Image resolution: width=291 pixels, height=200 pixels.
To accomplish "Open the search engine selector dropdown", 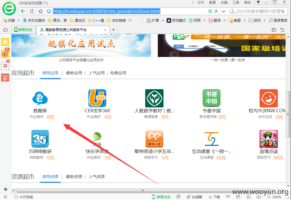I will click(232, 11).
